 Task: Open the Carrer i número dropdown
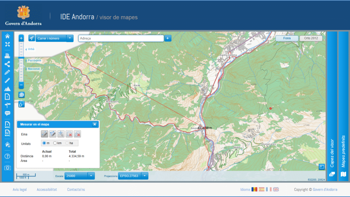[70, 38]
